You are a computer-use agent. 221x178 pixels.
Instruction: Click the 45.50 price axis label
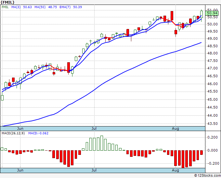pos(213,92)
